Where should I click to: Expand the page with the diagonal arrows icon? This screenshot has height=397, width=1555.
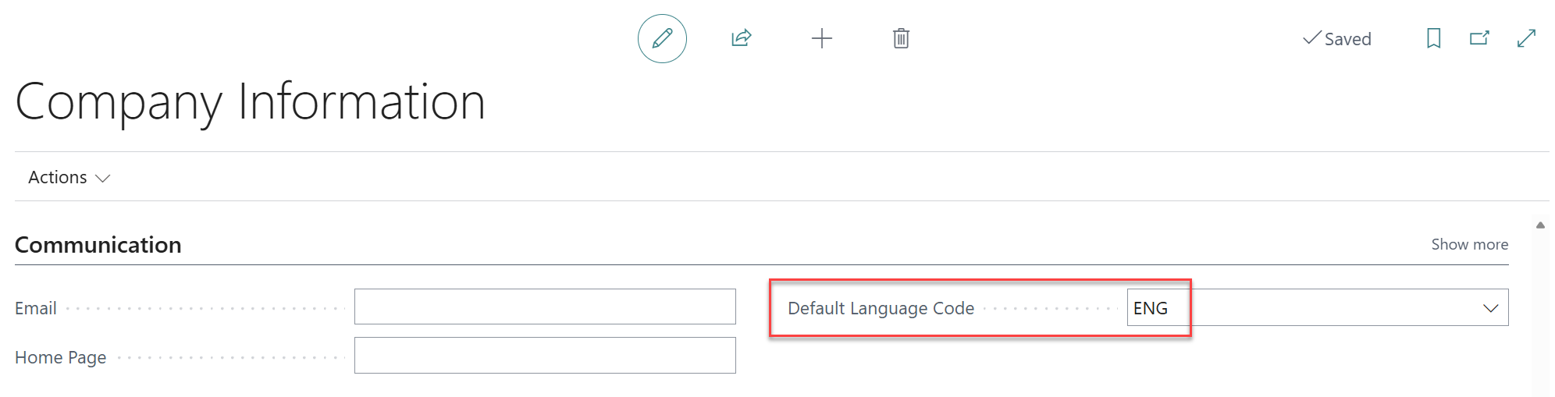[1526, 38]
